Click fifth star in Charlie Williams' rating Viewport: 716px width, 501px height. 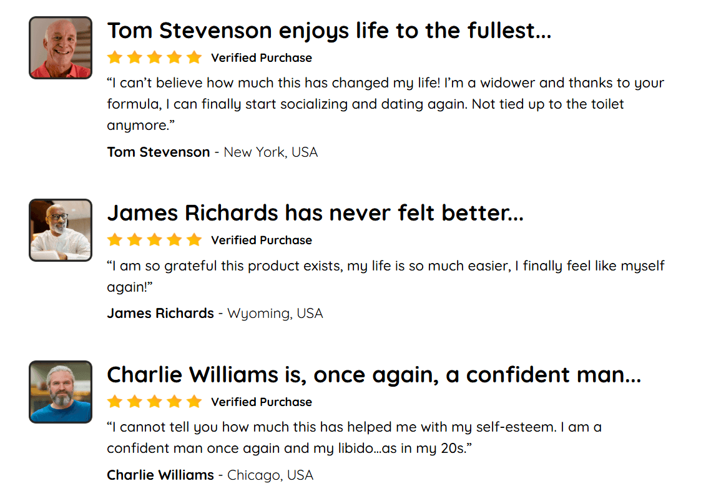pos(194,402)
